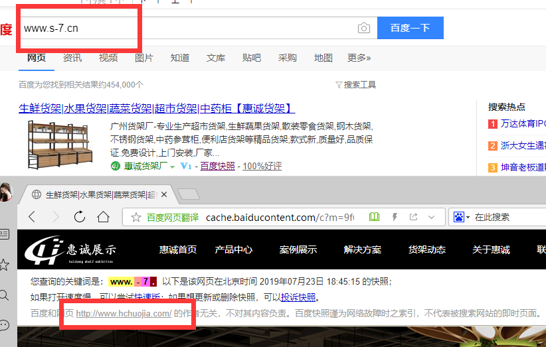The image size is (546, 347).
Task: Open the 解决方案 menu item
Action: tap(363, 249)
